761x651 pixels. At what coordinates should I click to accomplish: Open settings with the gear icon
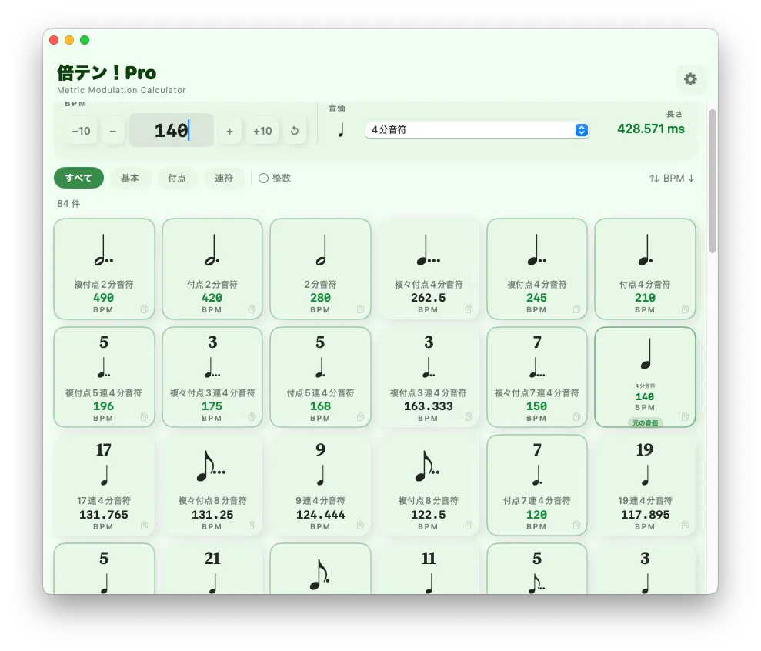690,79
